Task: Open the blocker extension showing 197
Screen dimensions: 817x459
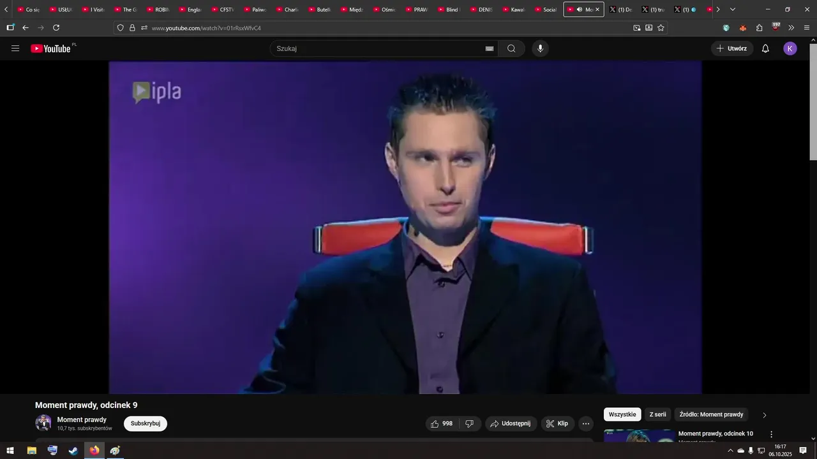Action: pos(776,27)
